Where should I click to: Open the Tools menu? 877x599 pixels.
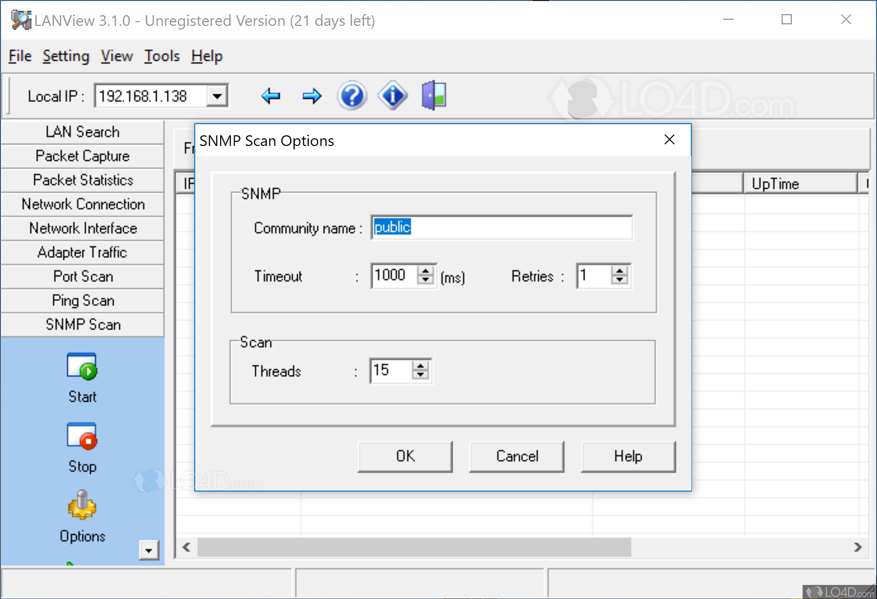(162, 56)
